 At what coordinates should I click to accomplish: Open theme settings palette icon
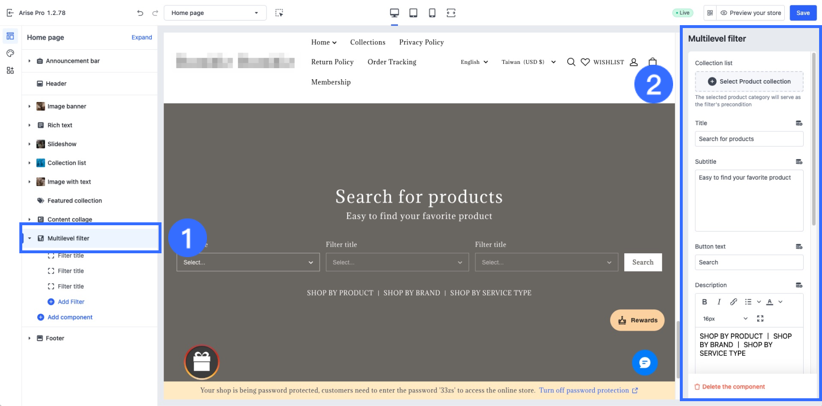pos(10,53)
